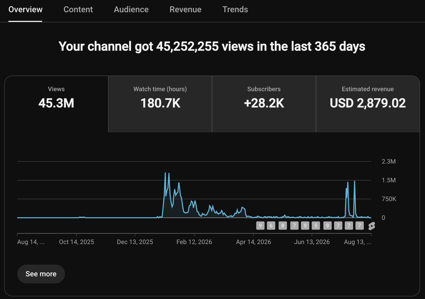Switch to the Content tab
The height and width of the screenshot is (299, 425).
78,9
